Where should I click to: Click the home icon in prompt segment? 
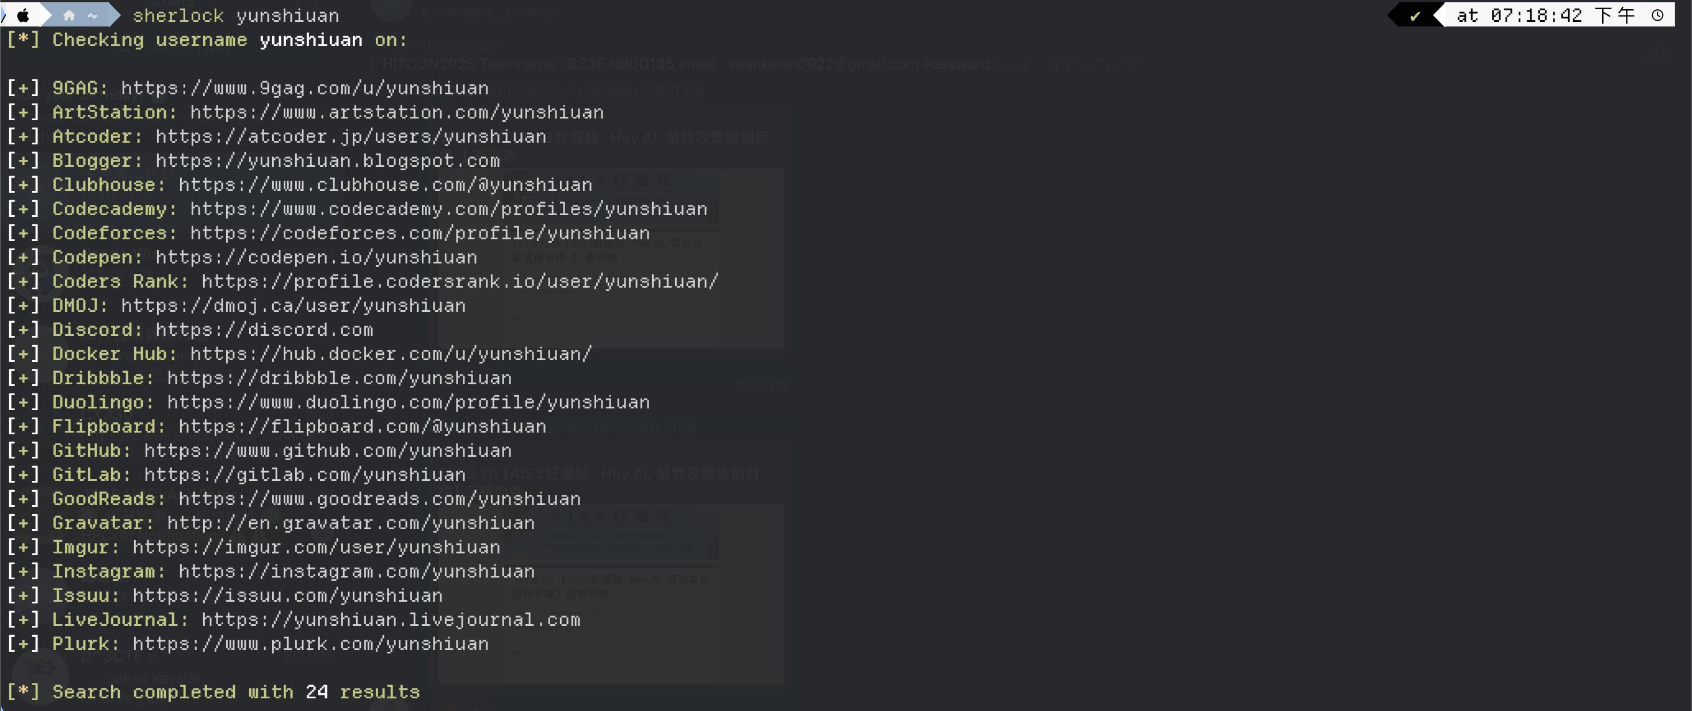coord(69,15)
